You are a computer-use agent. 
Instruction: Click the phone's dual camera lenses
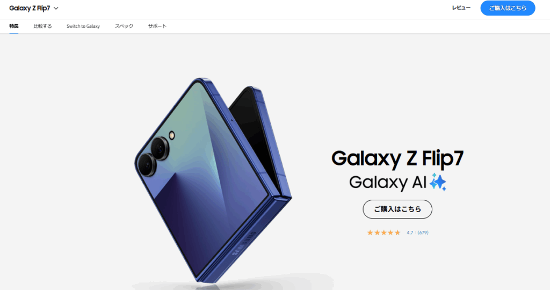154,156
